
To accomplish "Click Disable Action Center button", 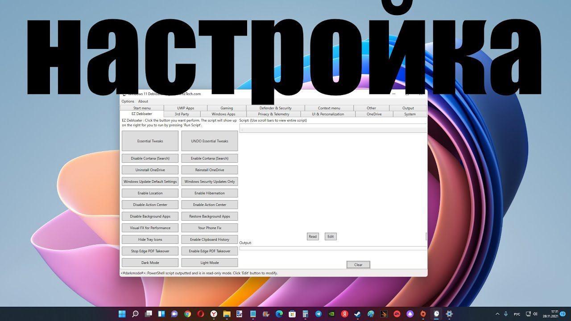I will pyautogui.click(x=150, y=205).
